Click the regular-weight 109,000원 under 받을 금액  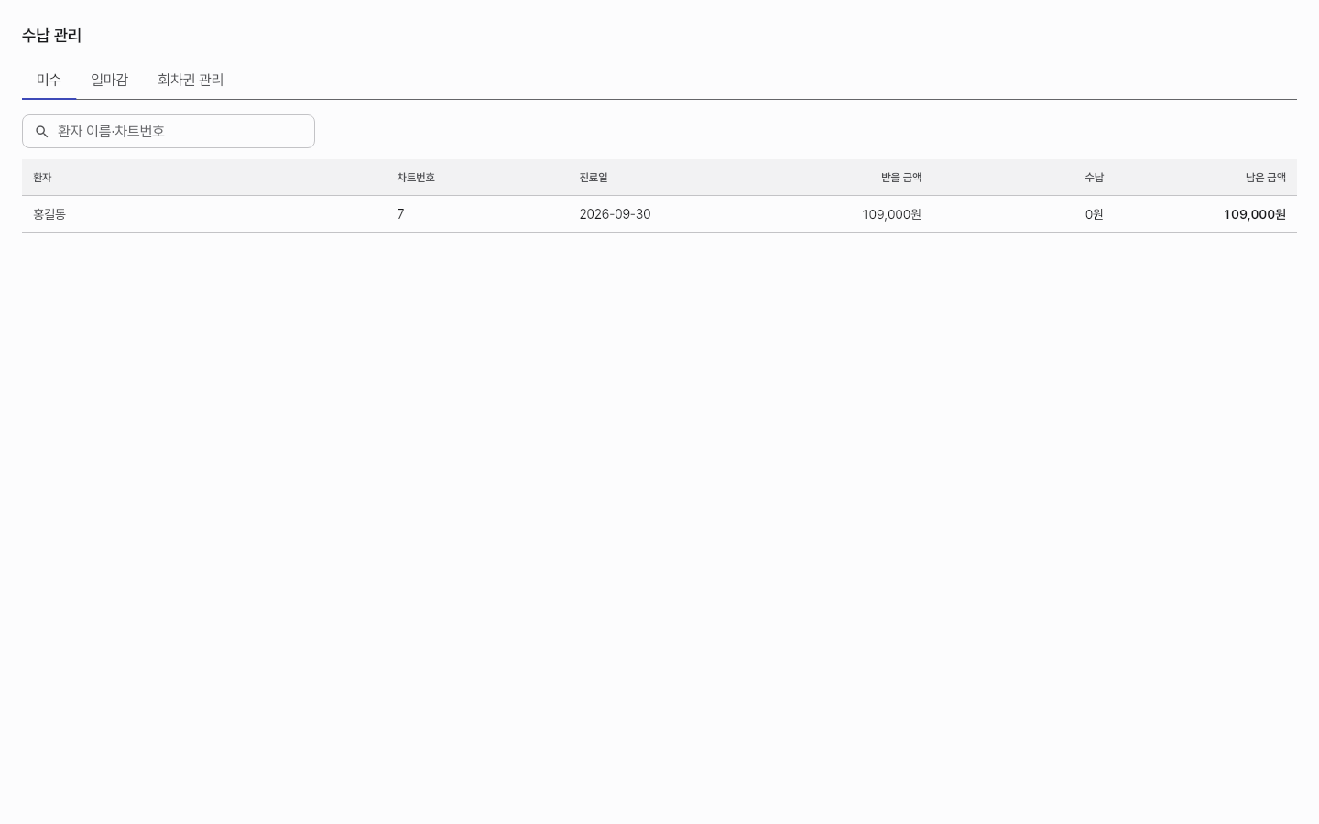pyautogui.click(x=891, y=214)
